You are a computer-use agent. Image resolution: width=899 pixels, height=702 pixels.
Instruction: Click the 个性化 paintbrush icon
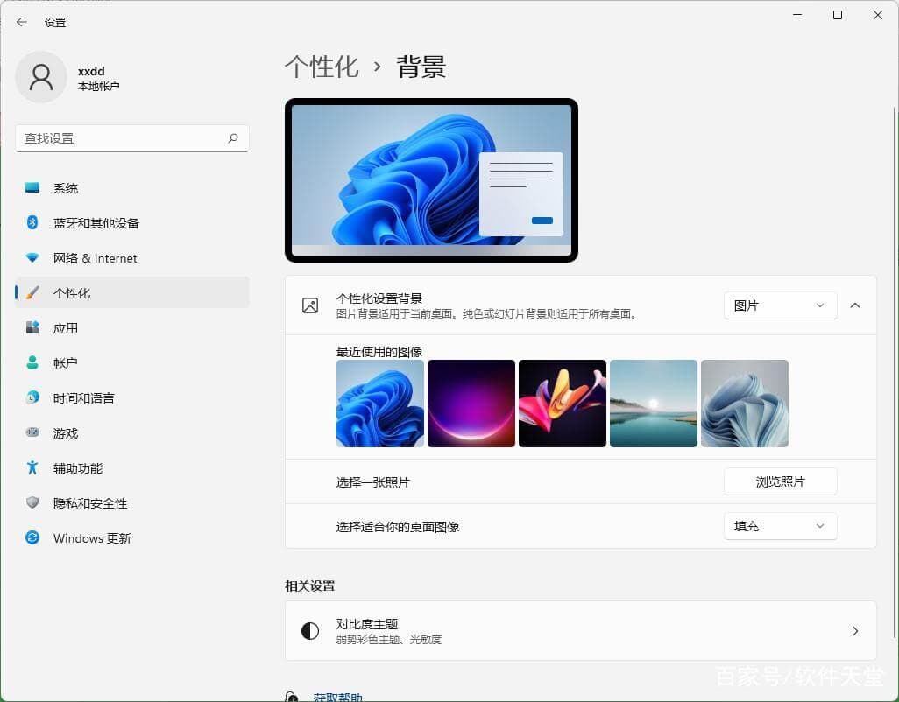[x=32, y=292]
